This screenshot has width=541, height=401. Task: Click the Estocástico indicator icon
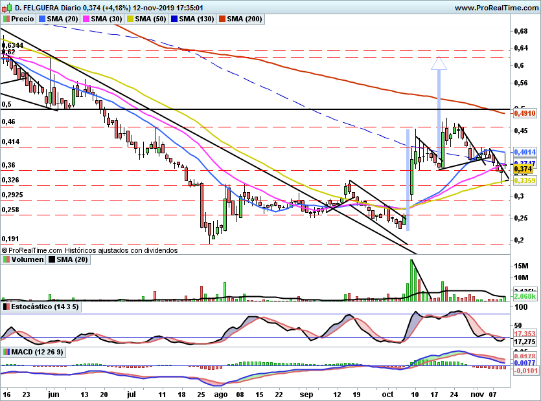pos(6,307)
